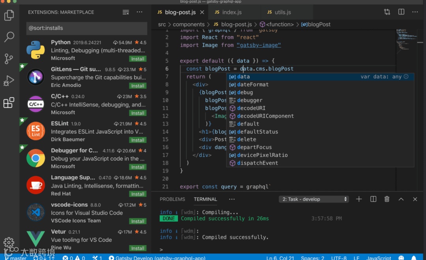Open the Explorer view in activity bar
Screen dimensions: 426x260
pyautogui.click(x=9, y=15)
